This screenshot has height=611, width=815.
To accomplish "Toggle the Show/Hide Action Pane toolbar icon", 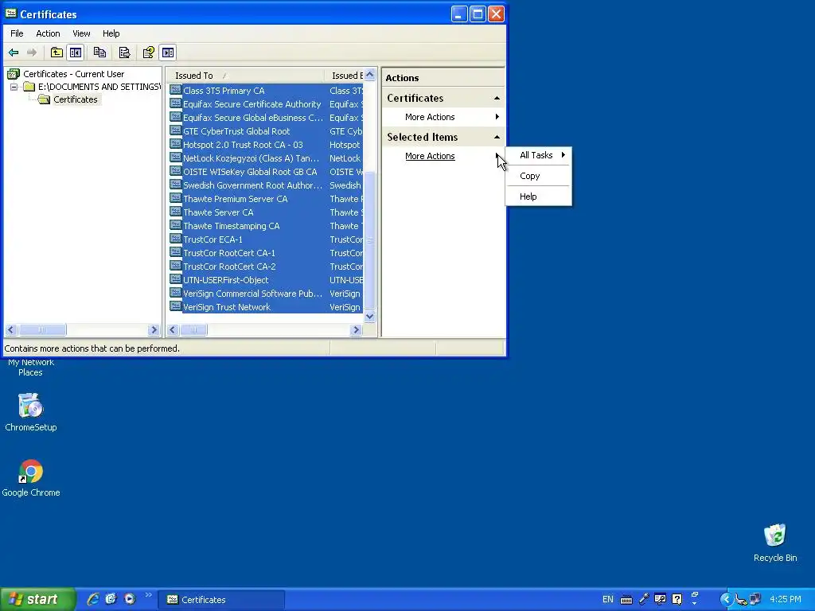I will [x=168, y=53].
